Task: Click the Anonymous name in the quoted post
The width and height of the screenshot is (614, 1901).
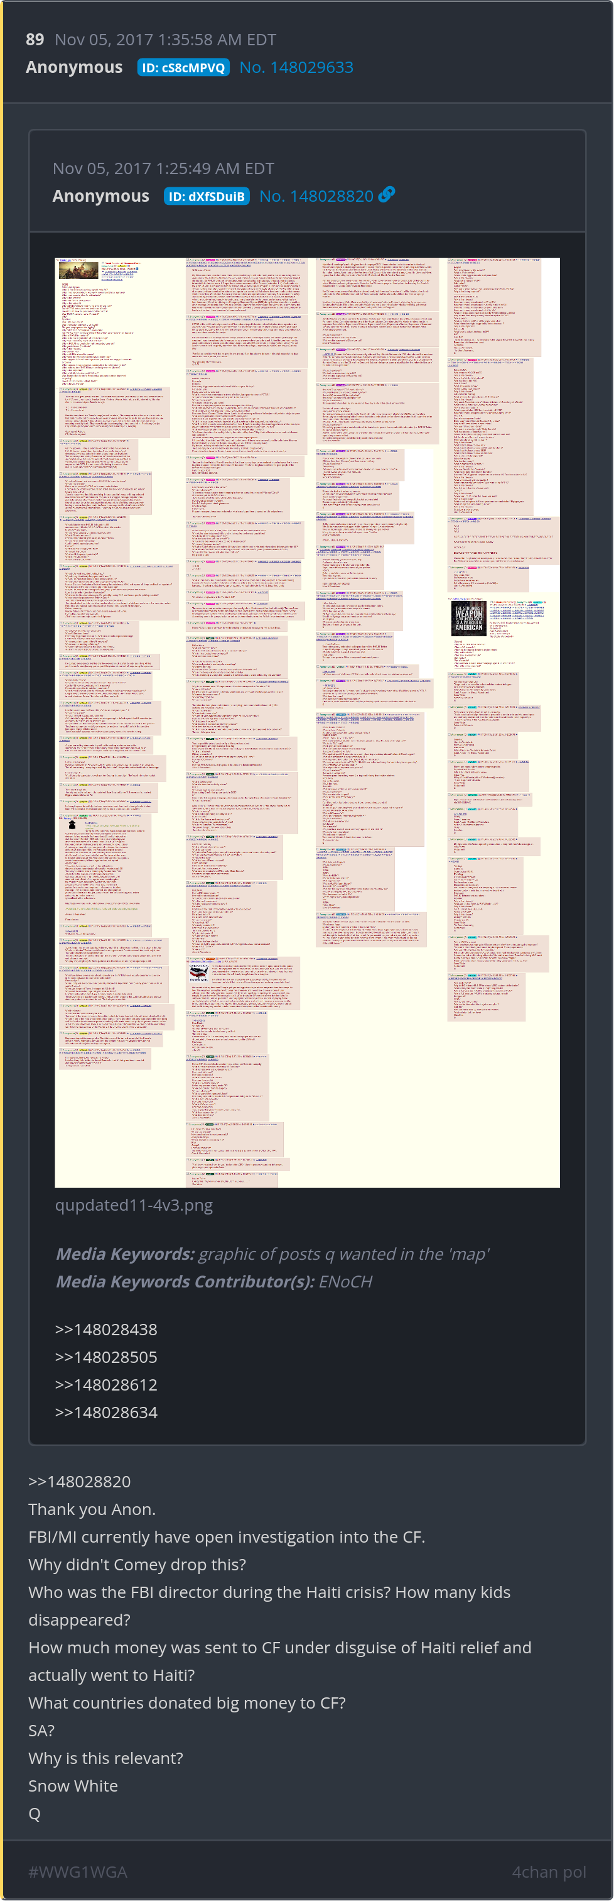Action: pos(101,196)
